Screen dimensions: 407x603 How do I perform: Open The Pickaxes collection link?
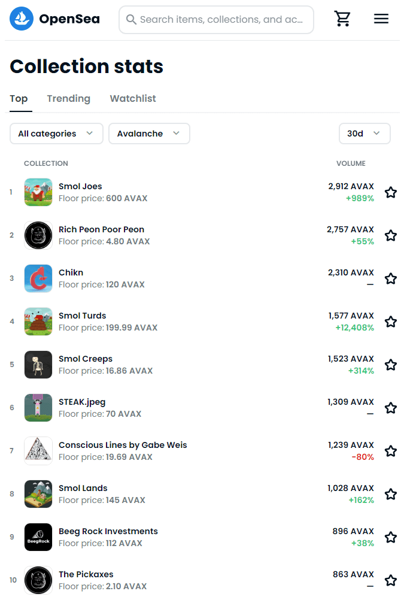[x=86, y=574]
